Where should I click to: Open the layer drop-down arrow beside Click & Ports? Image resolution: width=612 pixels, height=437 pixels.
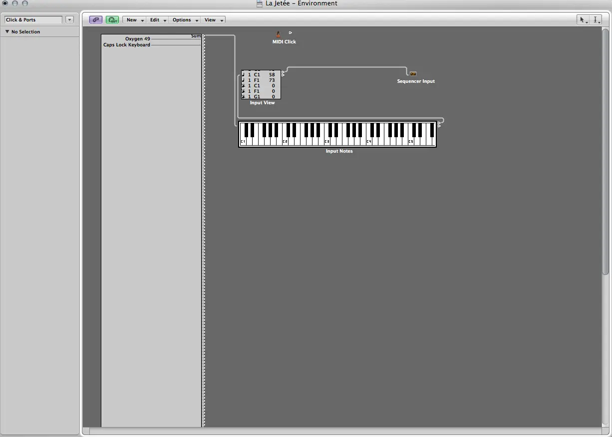(69, 20)
